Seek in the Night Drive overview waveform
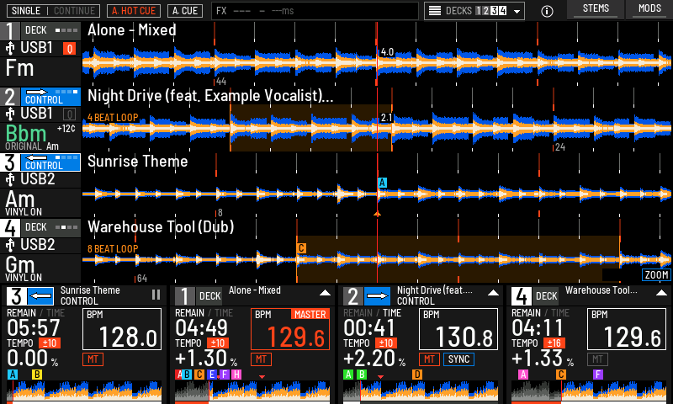Viewport: 673px width, 404px height. click(421, 391)
